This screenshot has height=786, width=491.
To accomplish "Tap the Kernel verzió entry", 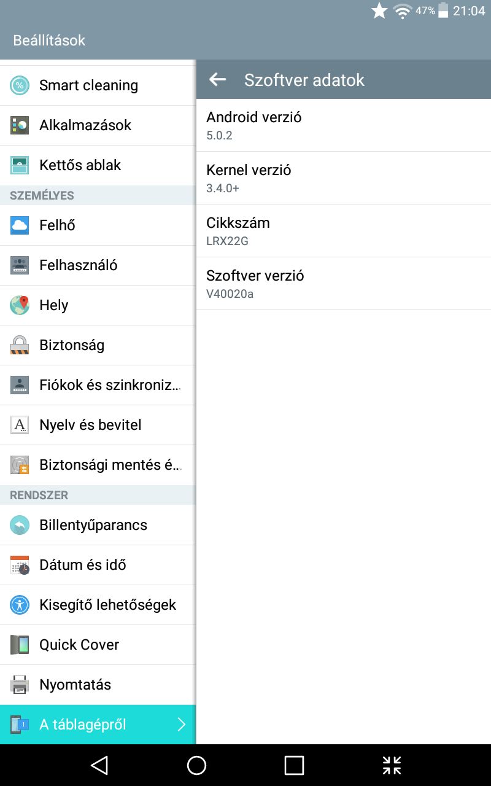I will 344,178.
